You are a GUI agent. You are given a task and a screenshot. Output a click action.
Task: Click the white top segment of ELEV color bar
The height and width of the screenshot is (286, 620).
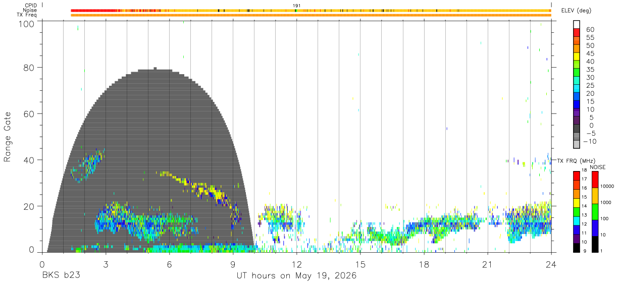(x=576, y=25)
